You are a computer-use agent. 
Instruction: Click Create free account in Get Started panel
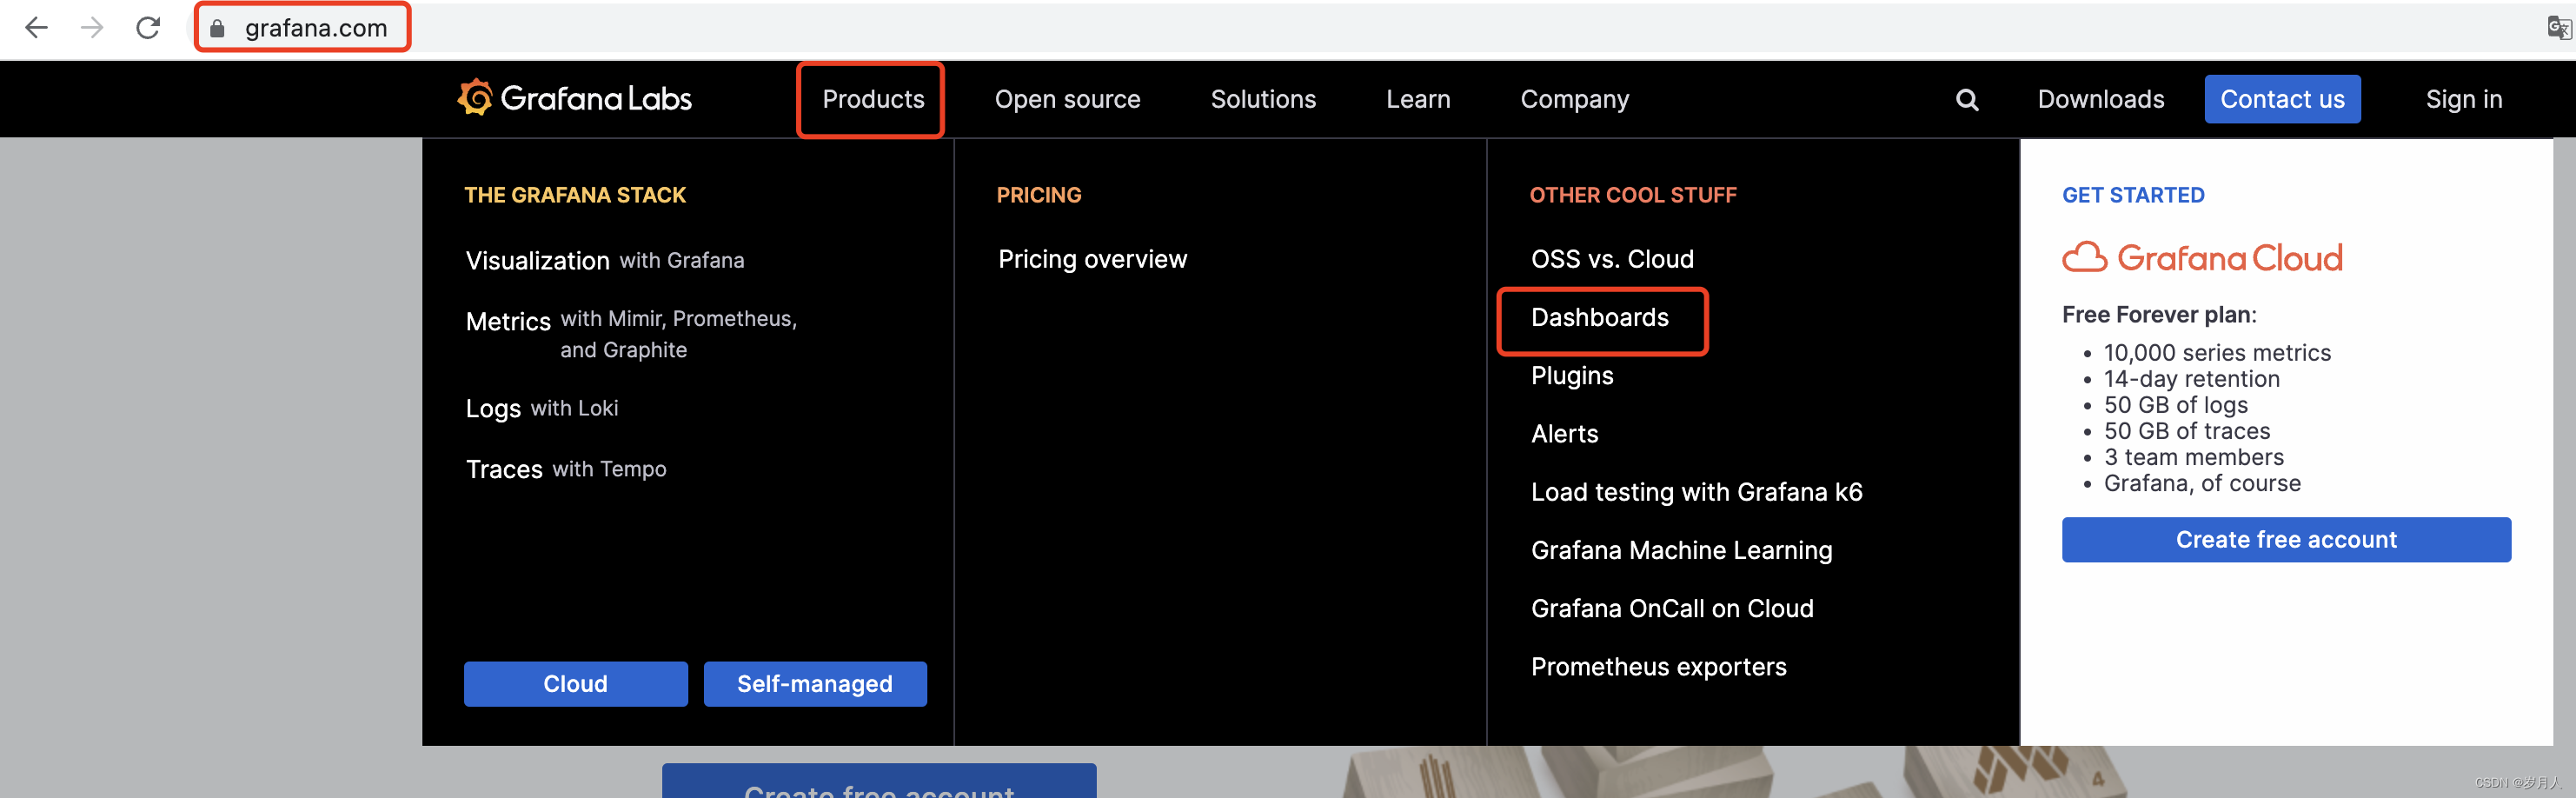pos(2286,540)
